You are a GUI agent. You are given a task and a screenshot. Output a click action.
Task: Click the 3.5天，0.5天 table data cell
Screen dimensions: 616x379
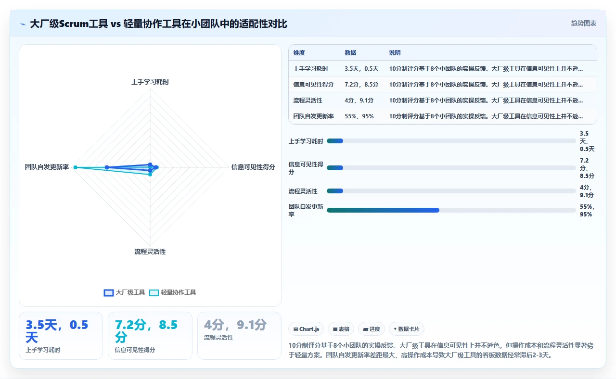[361, 69]
